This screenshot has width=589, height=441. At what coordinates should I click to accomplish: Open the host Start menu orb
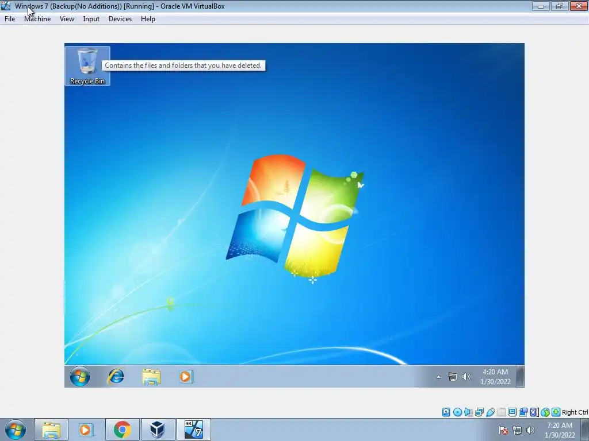coord(16,430)
